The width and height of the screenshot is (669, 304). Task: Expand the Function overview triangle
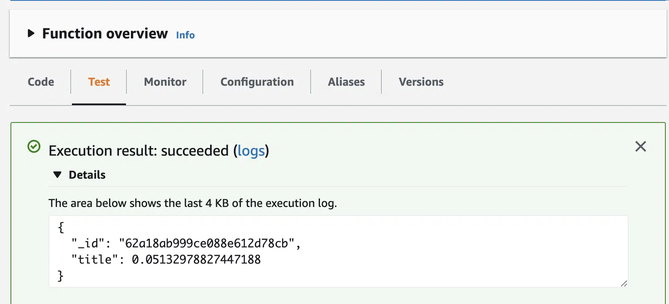click(31, 34)
